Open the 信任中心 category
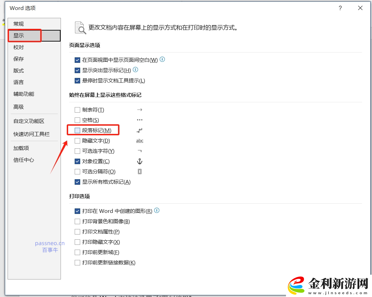This screenshot has height=297, width=372. tap(34, 160)
